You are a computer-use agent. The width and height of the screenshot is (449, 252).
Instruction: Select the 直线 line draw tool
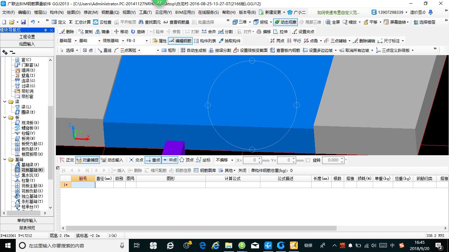click(x=105, y=50)
